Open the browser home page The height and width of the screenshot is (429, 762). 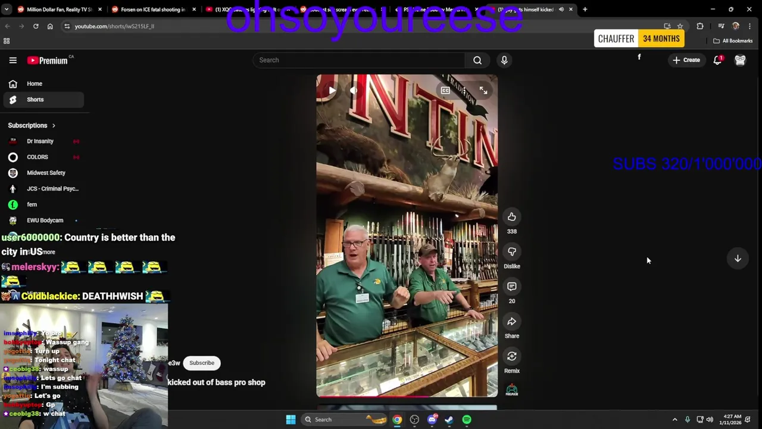(x=50, y=26)
